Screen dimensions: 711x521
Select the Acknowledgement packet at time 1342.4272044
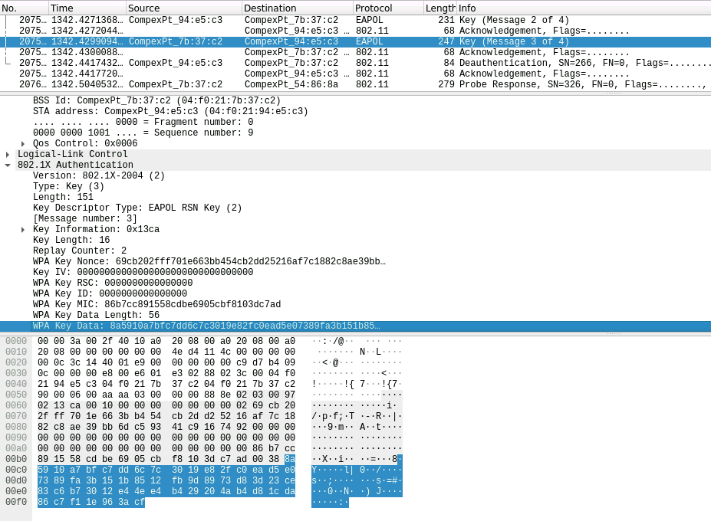(x=356, y=31)
